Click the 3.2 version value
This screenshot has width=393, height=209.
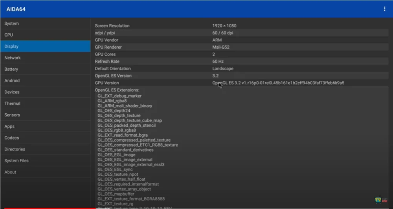point(215,76)
